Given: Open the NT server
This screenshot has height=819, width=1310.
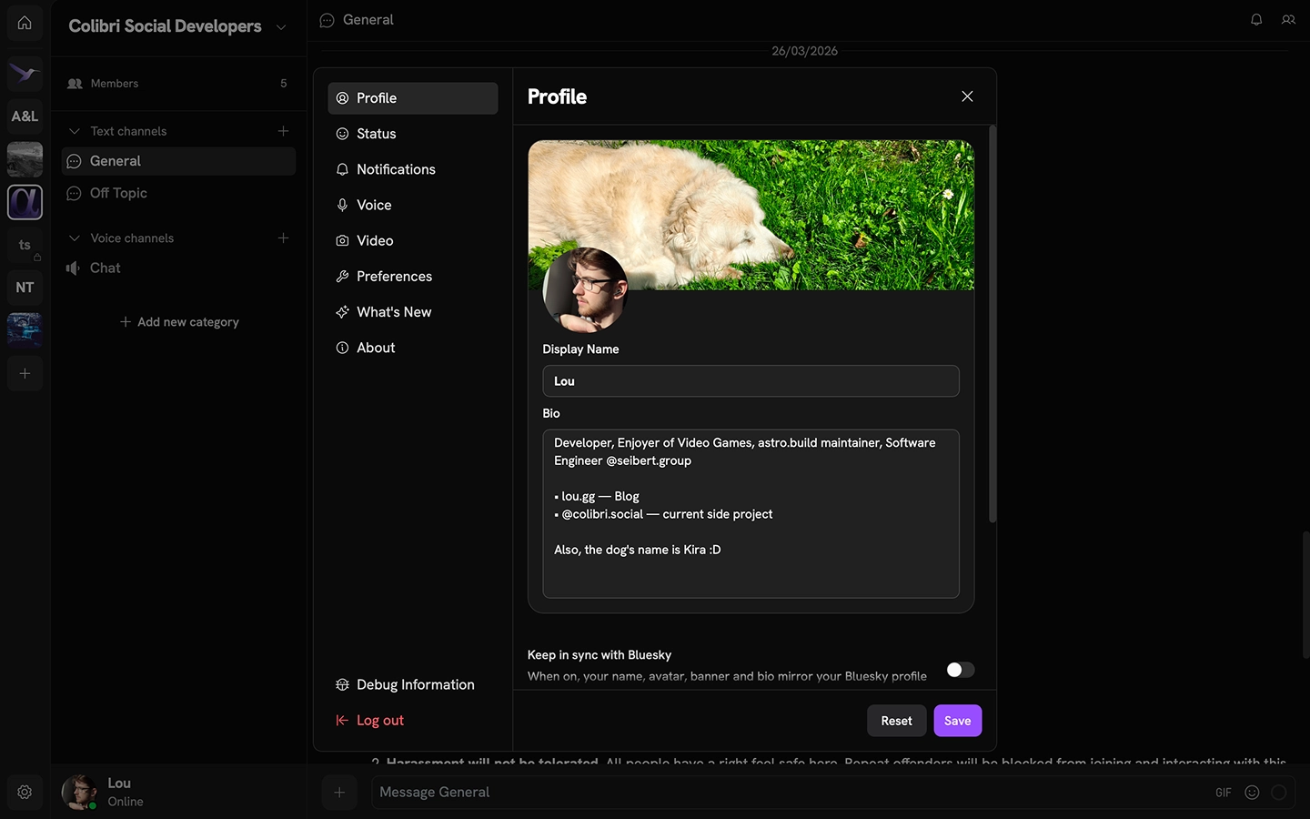Looking at the screenshot, I should click(25, 288).
